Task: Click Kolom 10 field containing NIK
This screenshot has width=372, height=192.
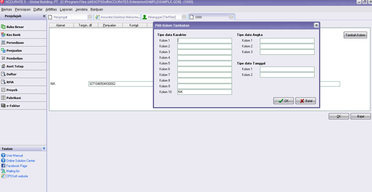Action: (205, 92)
